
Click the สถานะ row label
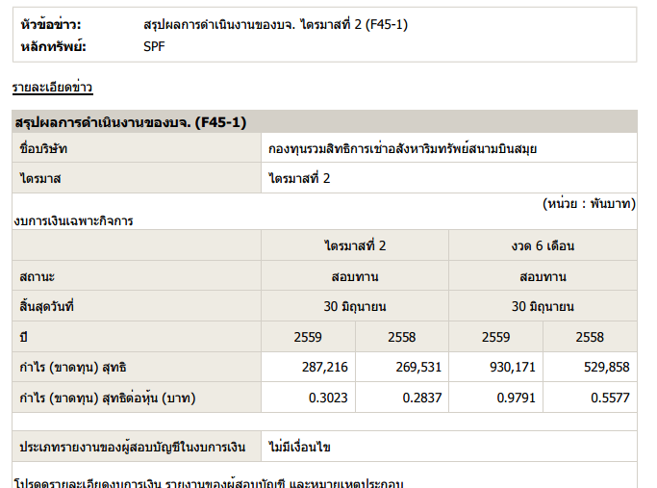pos(38,276)
